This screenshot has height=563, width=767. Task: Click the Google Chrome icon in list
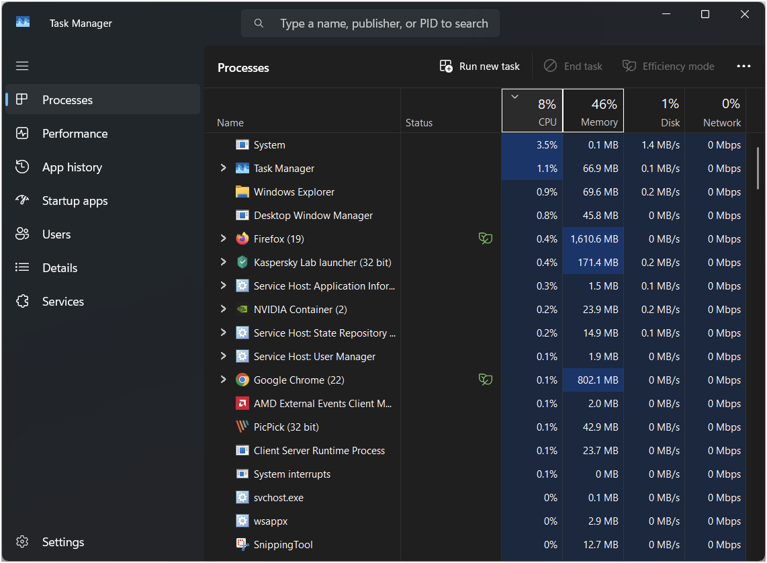click(242, 380)
